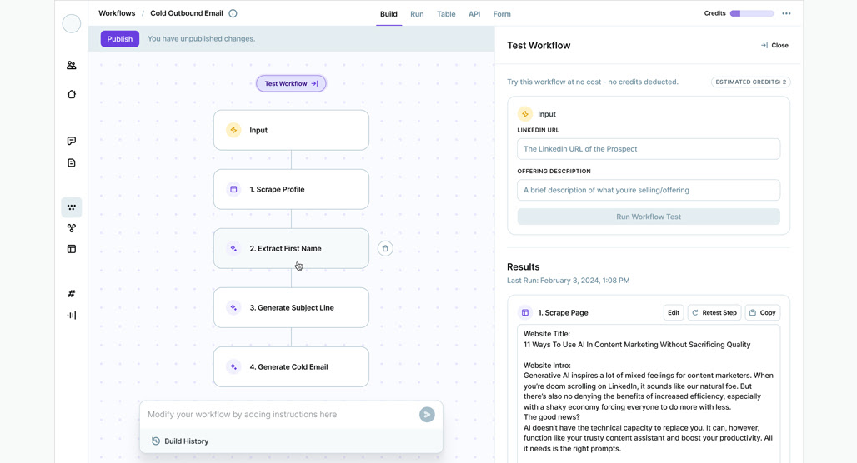
Task: Click the Cold Outbound Email title
Action: (x=187, y=13)
